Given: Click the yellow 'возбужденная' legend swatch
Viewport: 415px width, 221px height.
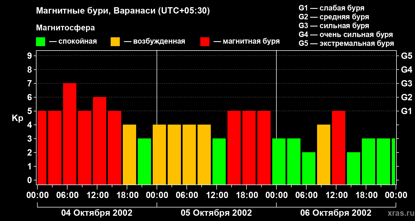Looking at the screenshot, I should (x=115, y=42).
